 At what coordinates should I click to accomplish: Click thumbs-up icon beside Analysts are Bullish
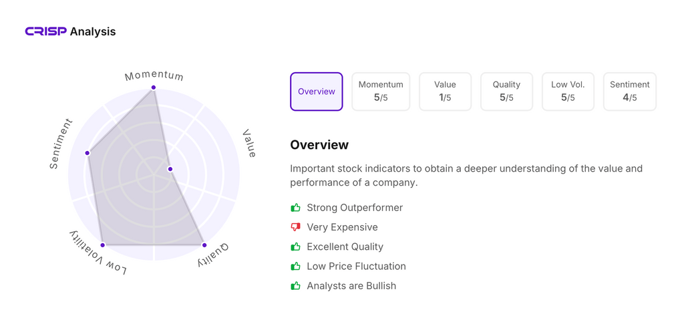tap(295, 286)
